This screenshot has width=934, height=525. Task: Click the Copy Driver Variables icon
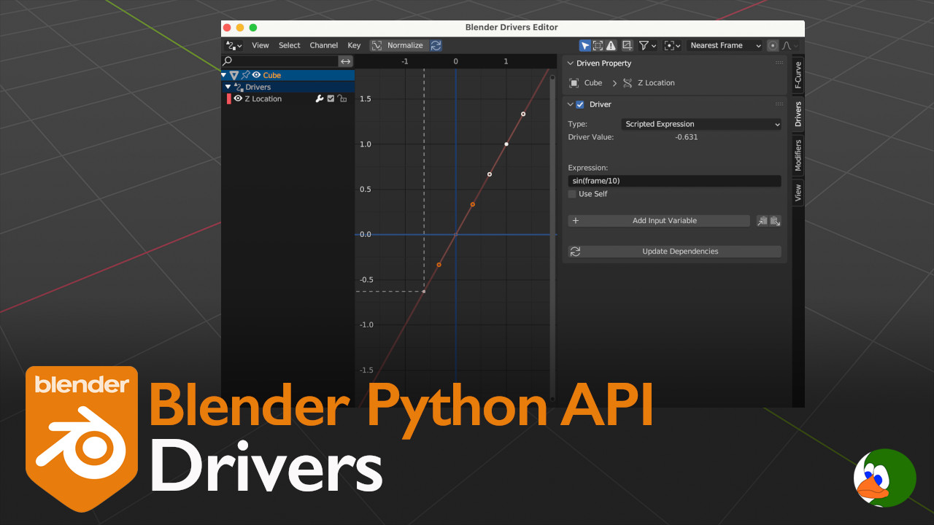[x=762, y=221]
